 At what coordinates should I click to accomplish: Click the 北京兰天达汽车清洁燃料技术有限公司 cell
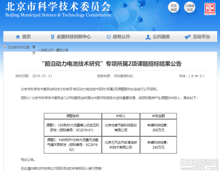tap(121, 145)
